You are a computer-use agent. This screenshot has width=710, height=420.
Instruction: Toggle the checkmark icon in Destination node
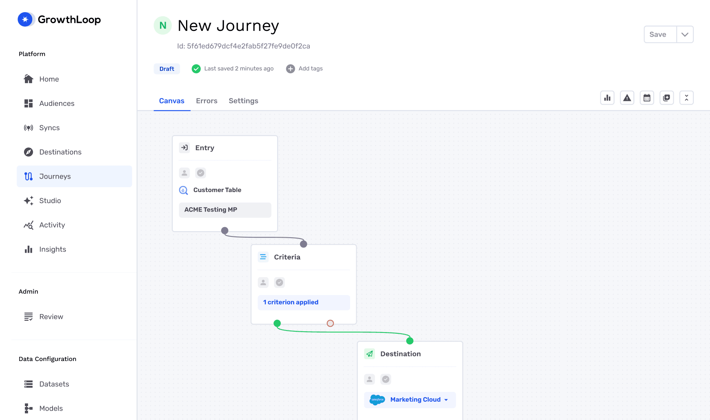pos(386,379)
